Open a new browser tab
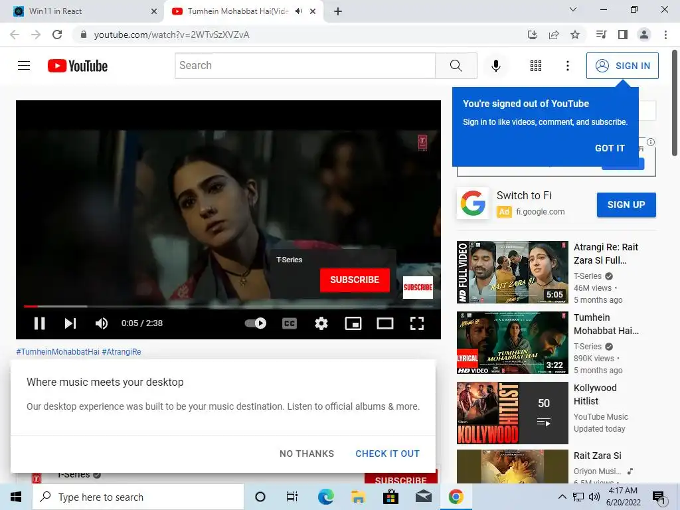The image size is (680, 510). [338, 11]
